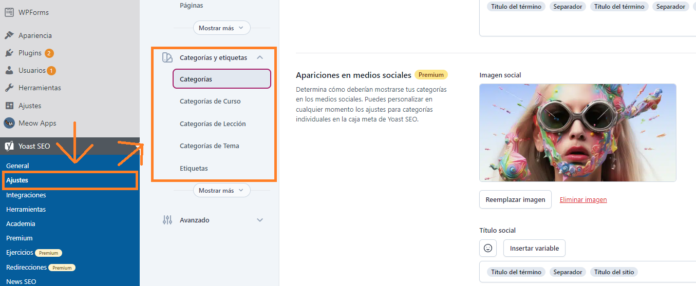This screenshot has height=286, width=696.
Task: Click the Título social label
Action: (497, 230)
